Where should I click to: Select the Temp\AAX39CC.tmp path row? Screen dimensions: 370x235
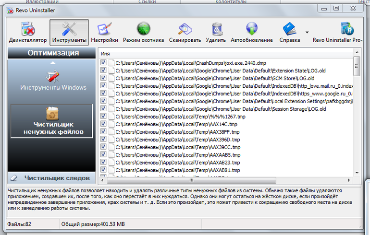[x=178, y=147]
